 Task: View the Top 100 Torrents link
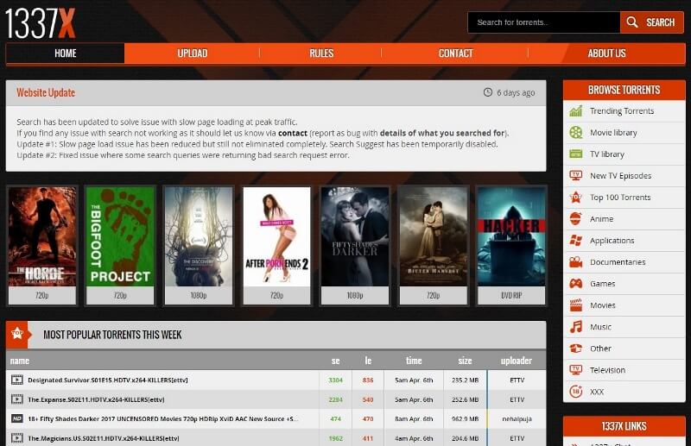(x=620, y=198)
